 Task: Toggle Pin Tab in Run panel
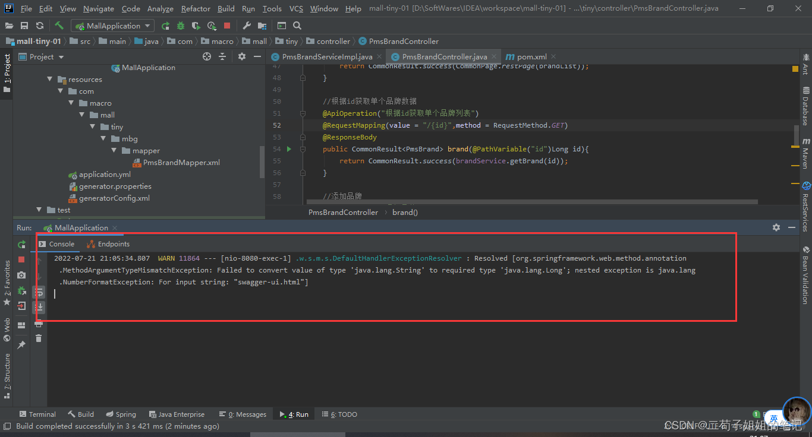point(21,344)
